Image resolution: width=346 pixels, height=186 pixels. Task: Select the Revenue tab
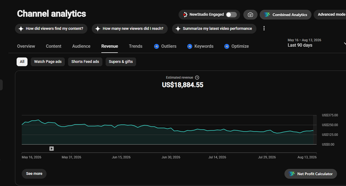(x=110, y=46)
